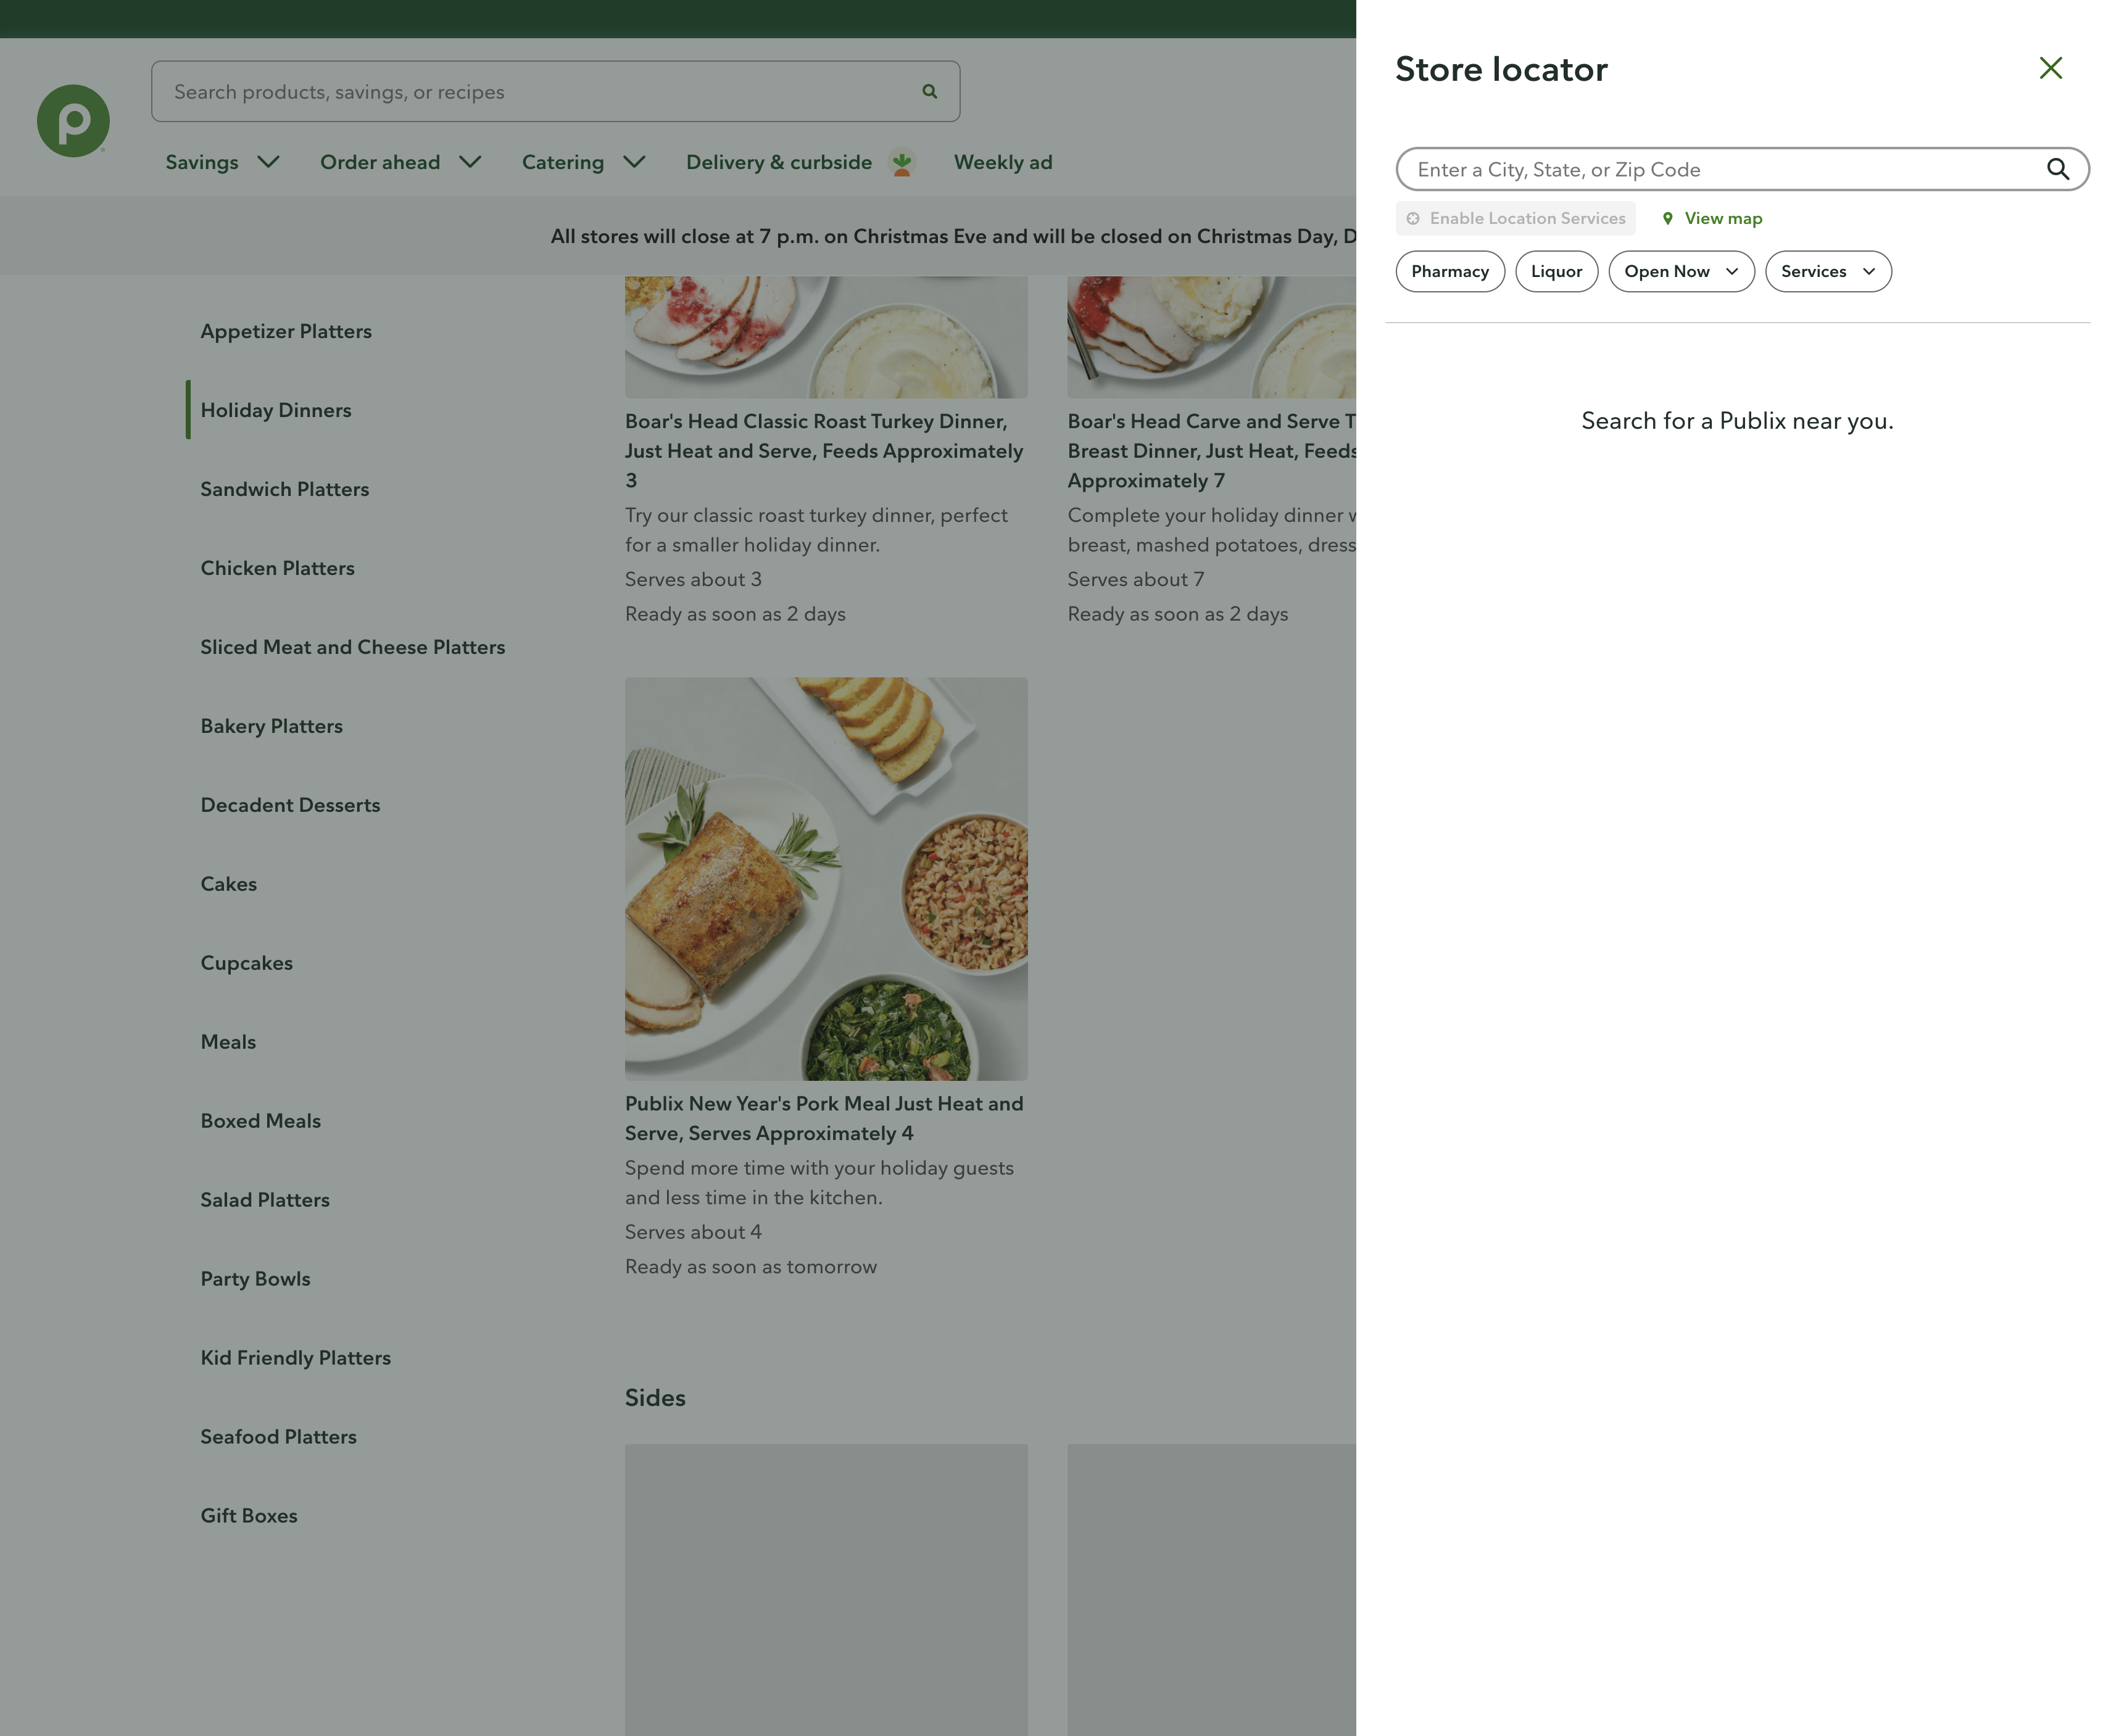Screen dimensions: 2119x1736
Task: Open the Order ahead menu
Action: (380, 162)
